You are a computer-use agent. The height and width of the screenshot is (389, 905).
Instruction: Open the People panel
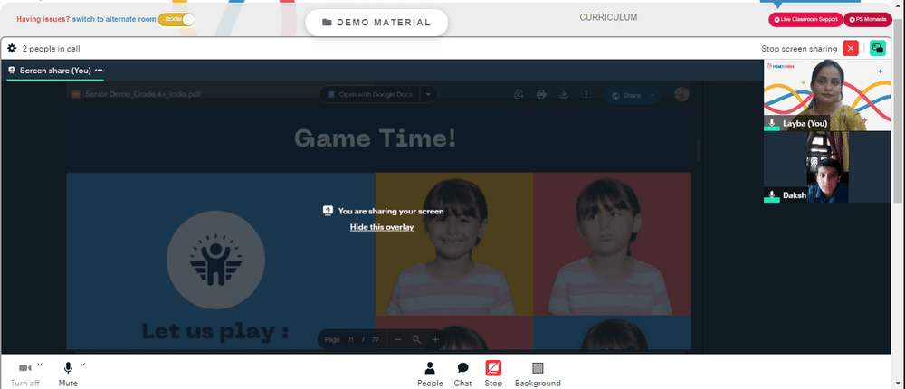click(430, 374)
